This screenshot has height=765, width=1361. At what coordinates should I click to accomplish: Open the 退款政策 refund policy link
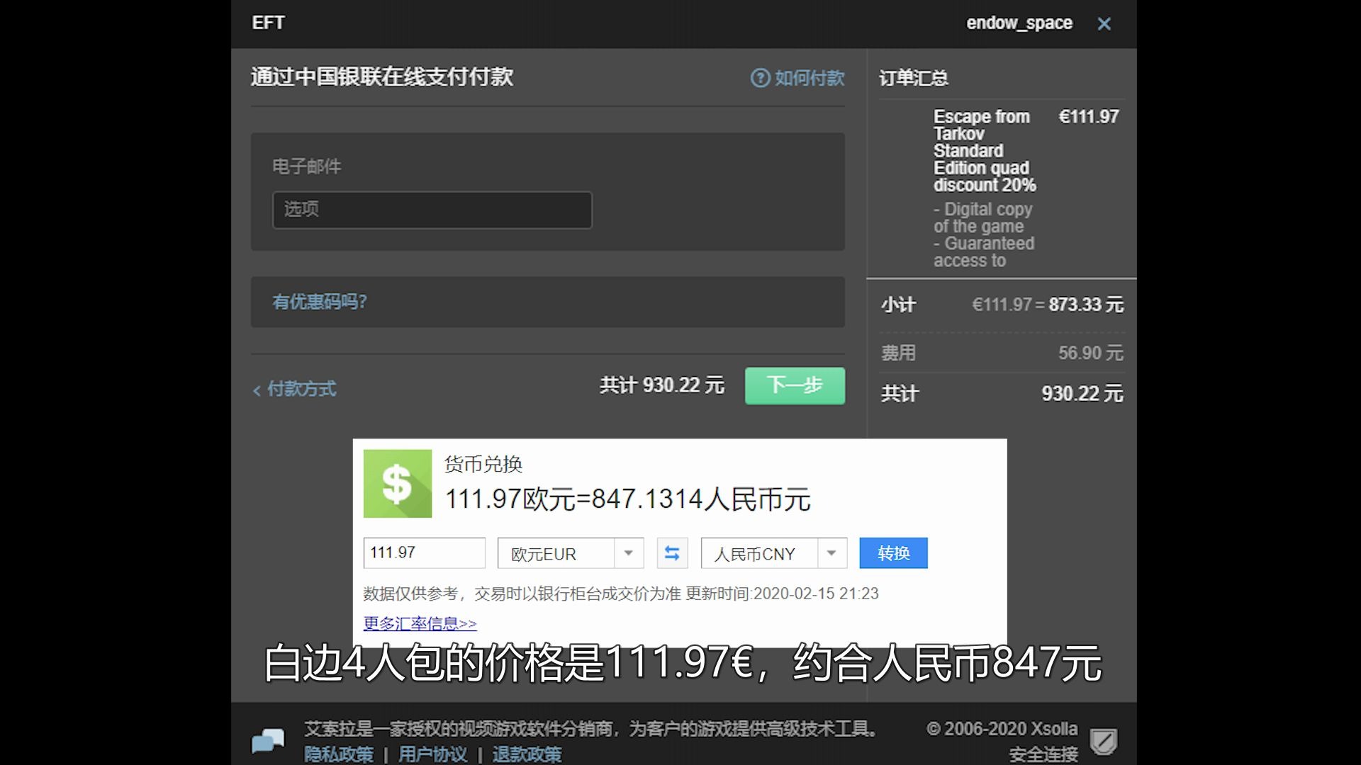(527, 754)
